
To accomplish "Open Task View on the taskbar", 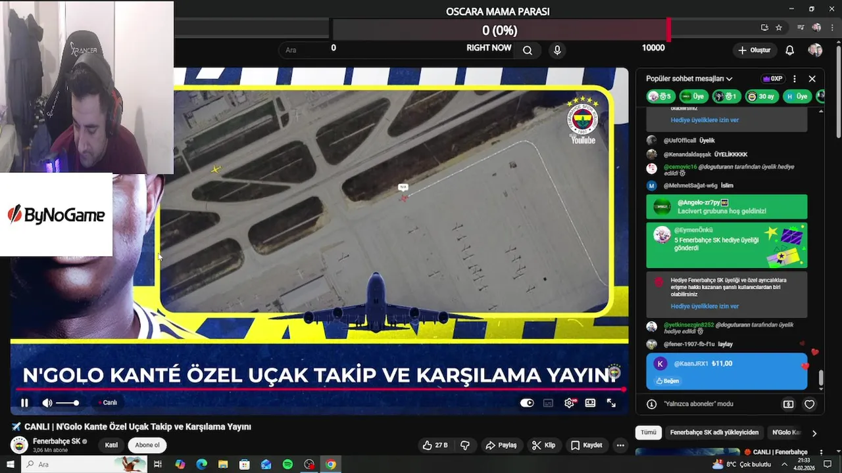I will pos(158,464).
